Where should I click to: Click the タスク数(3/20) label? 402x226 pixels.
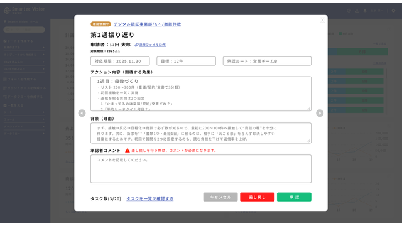[106, 199]
